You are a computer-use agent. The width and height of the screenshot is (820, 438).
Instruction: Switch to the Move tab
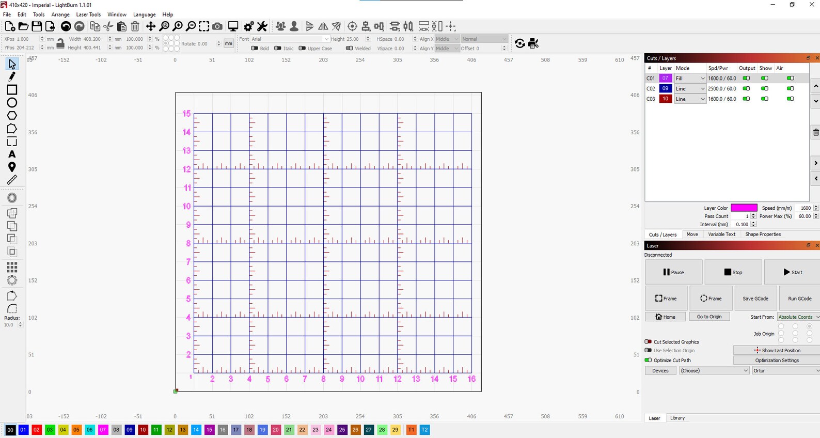pos(692,234)
